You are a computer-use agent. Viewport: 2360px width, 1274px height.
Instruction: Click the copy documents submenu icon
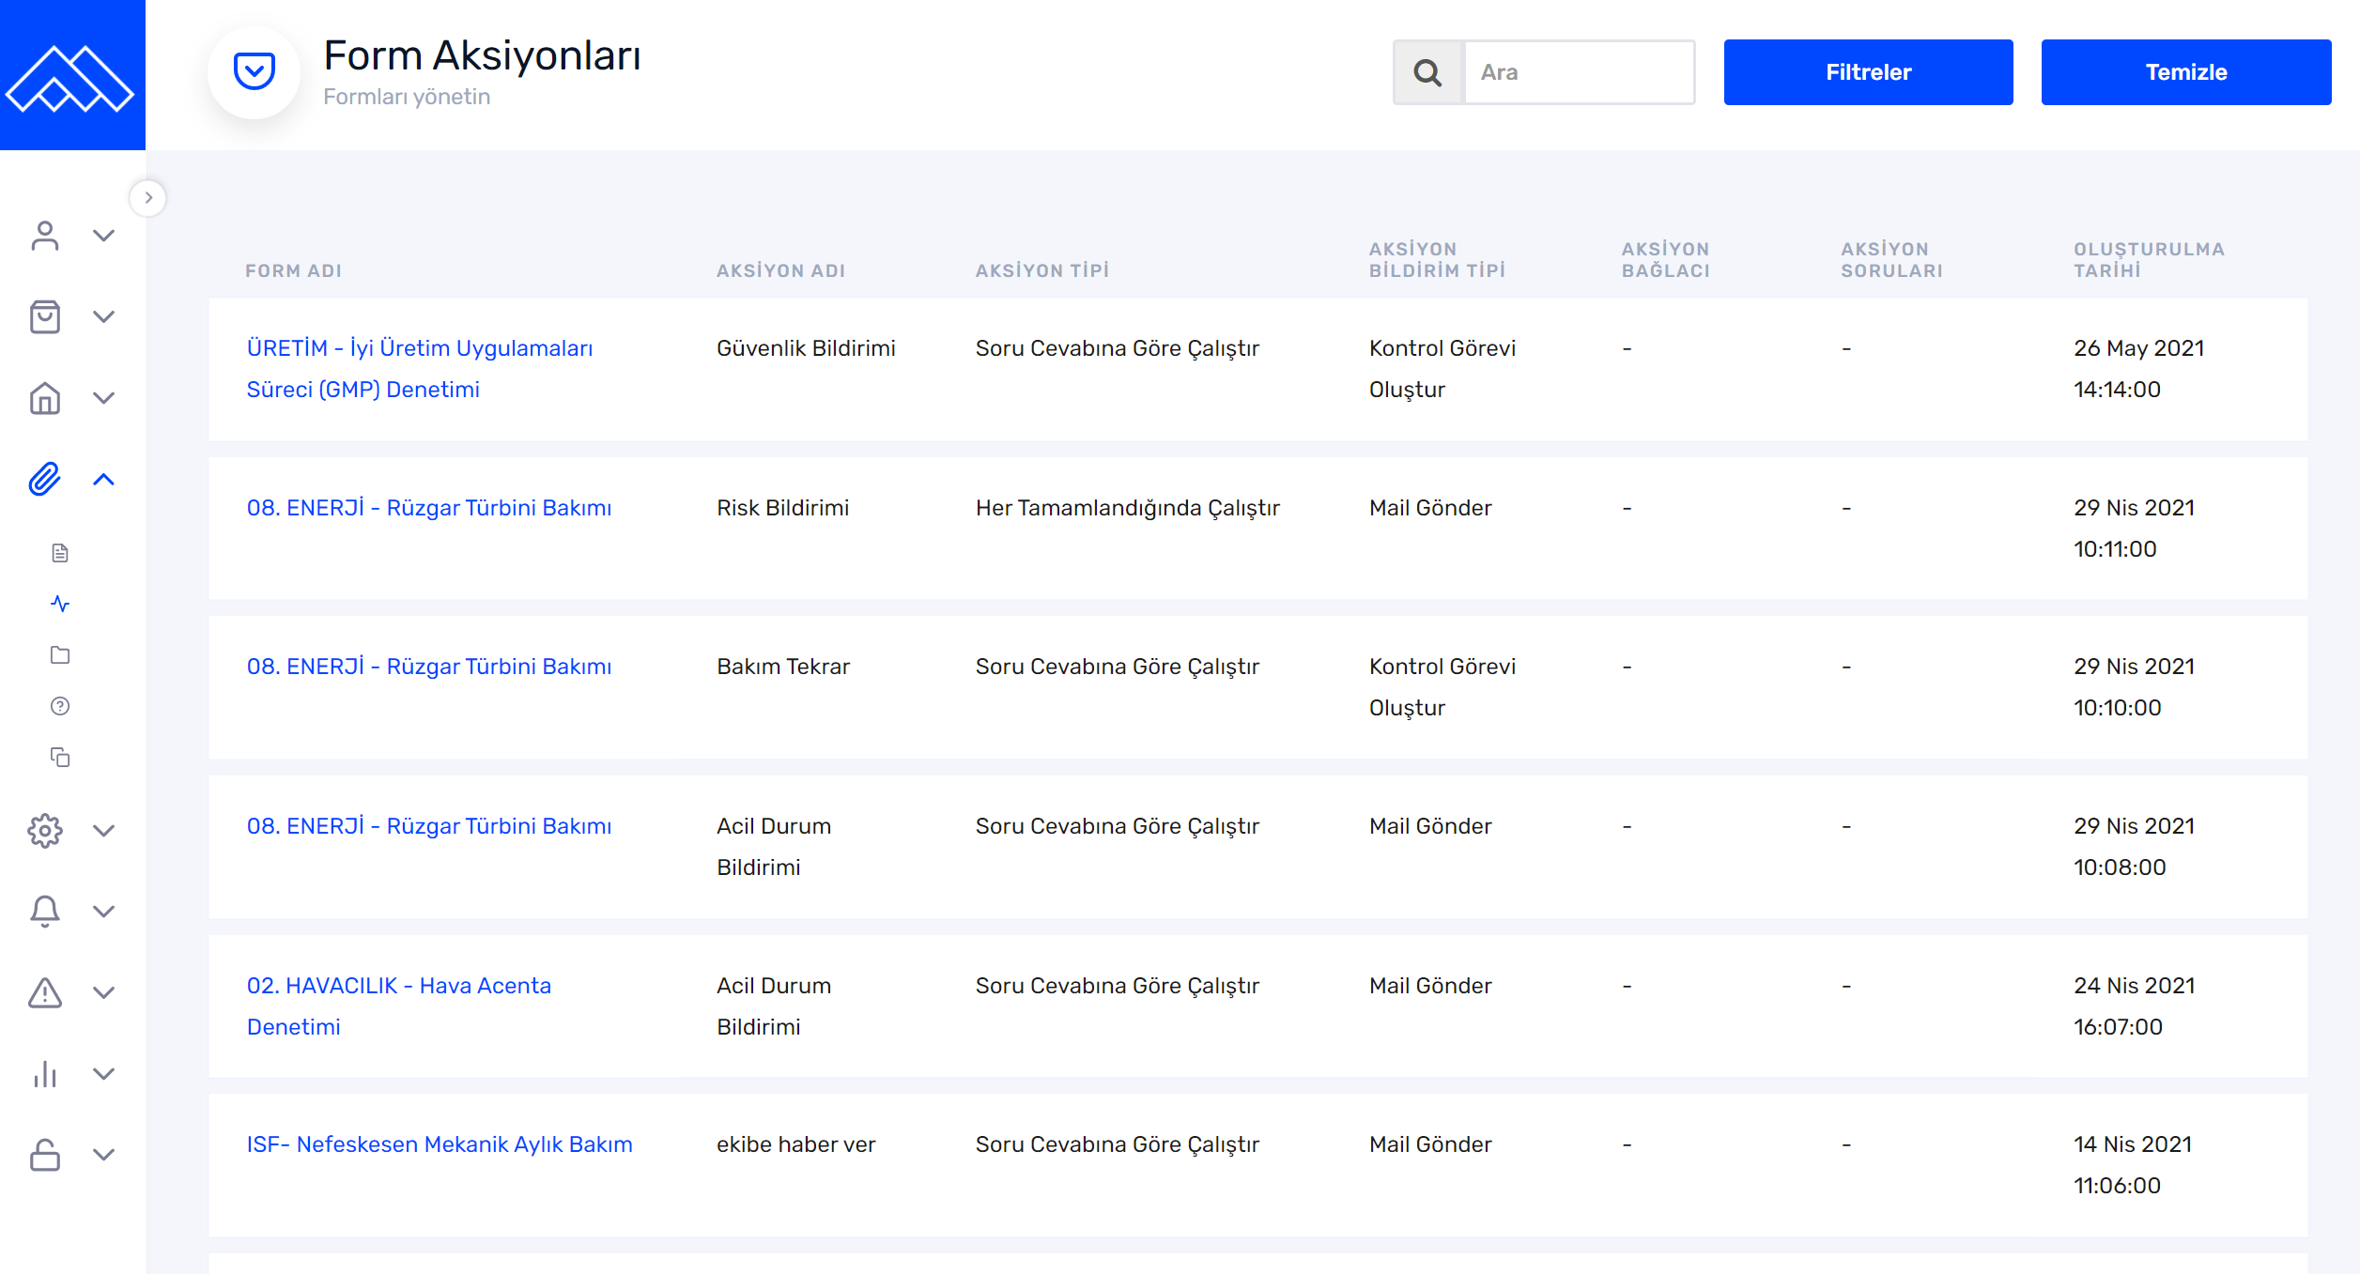tap(60, 757)
